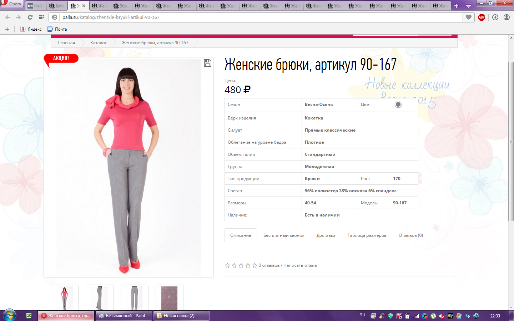
Task: Open the Таблица размеров tab
Action: coord(367,235)
